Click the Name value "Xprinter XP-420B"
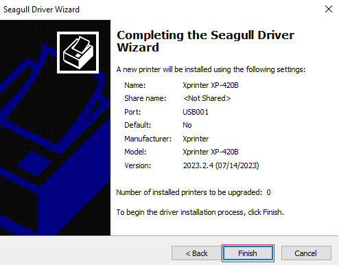 point(211,85)
